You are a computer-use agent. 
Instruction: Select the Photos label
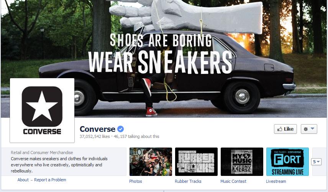[136, 181]
